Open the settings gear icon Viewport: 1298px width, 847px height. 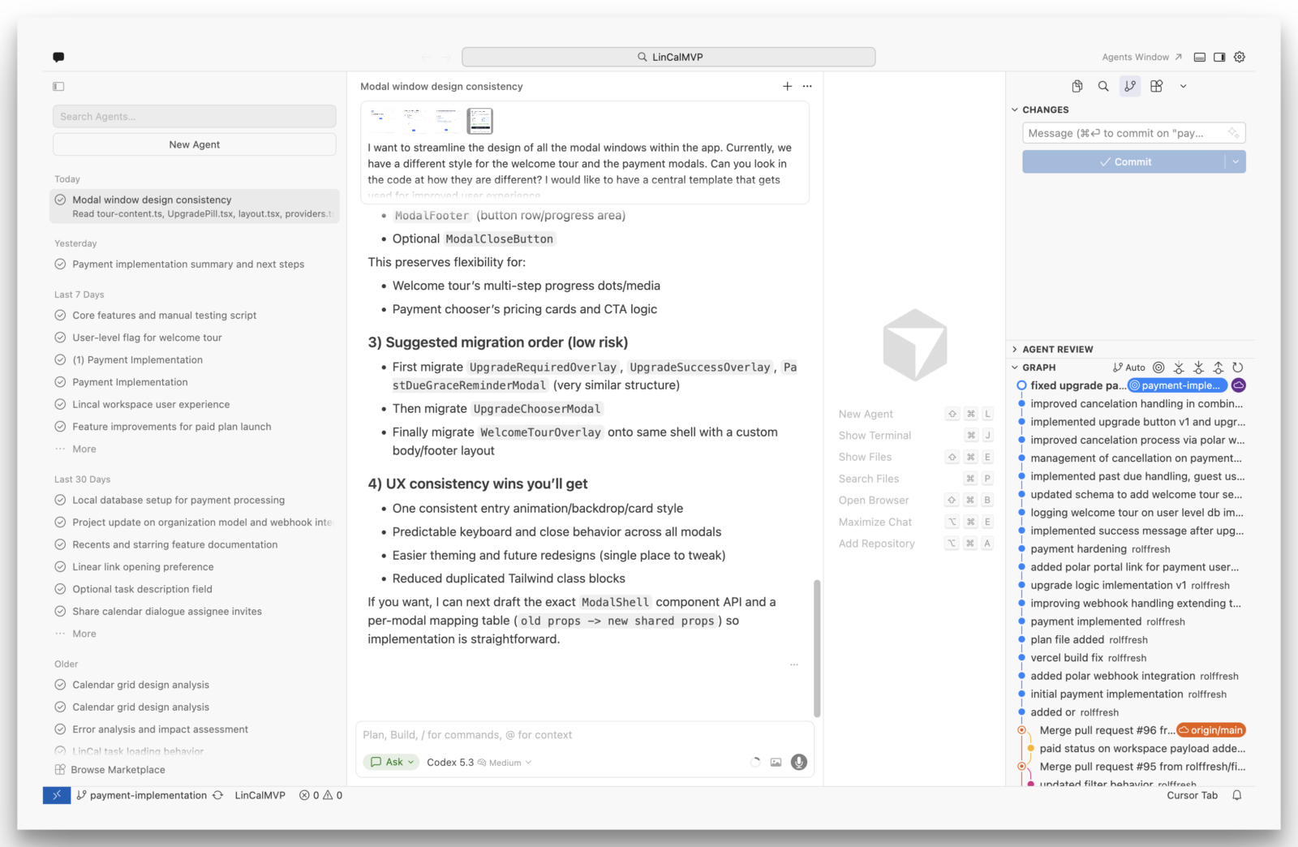pyautogui.click(x=1240, y=57)
